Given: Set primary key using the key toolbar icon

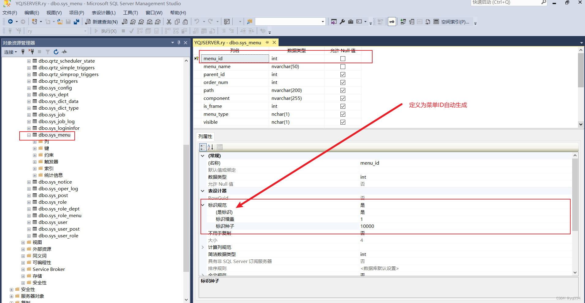Looking at the screenshot, I should click(x=392, y=21).
